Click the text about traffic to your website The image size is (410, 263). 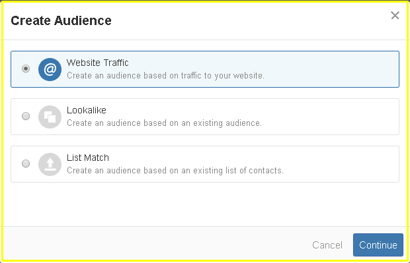point(165,76)
